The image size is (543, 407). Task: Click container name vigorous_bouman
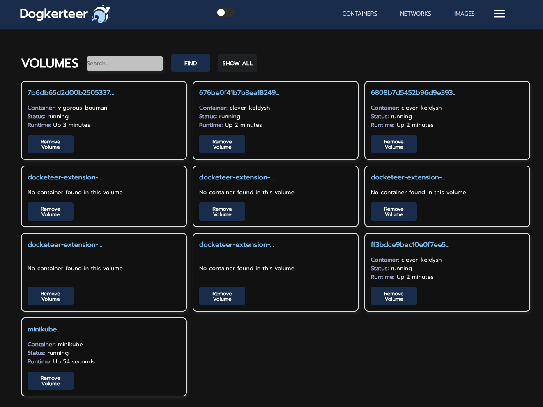[x=83, y=108]
